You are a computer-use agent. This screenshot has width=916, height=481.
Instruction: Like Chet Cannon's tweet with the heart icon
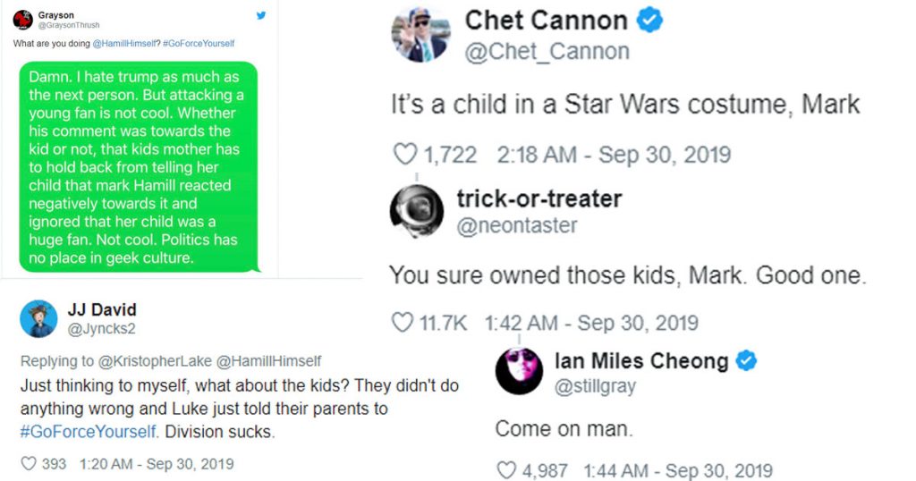click(405, 154)
